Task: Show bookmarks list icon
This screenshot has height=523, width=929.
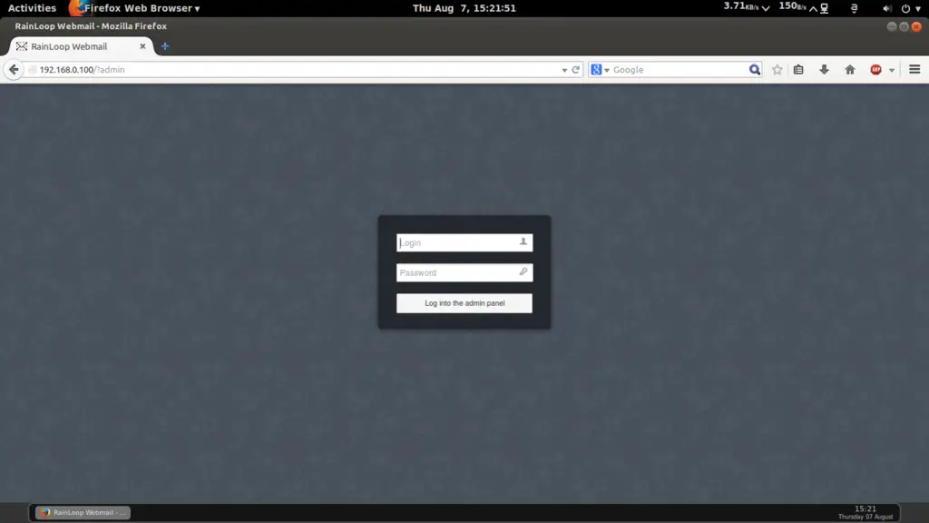Action: (798, 69)
